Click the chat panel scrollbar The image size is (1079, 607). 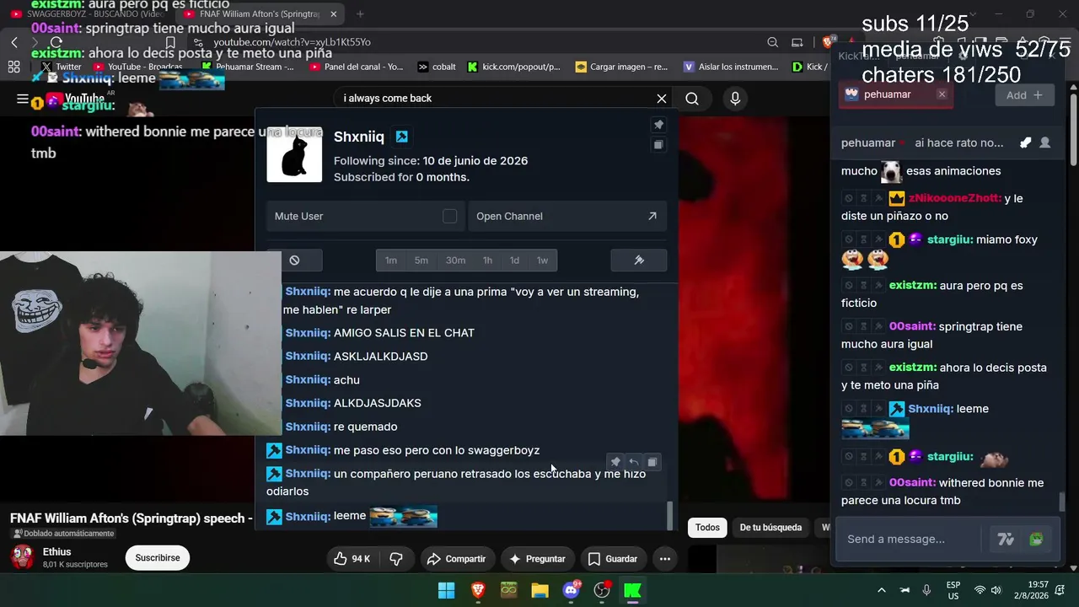1062,502
